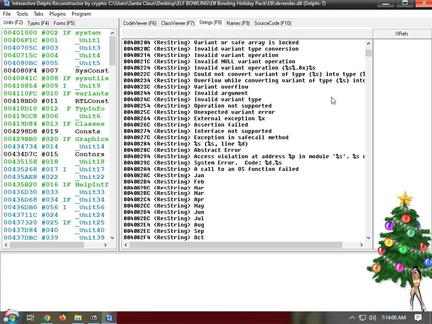Switch to the ClassViewer (F7) tab
This screenshot has height=324, width=432.
click(178, 23)
